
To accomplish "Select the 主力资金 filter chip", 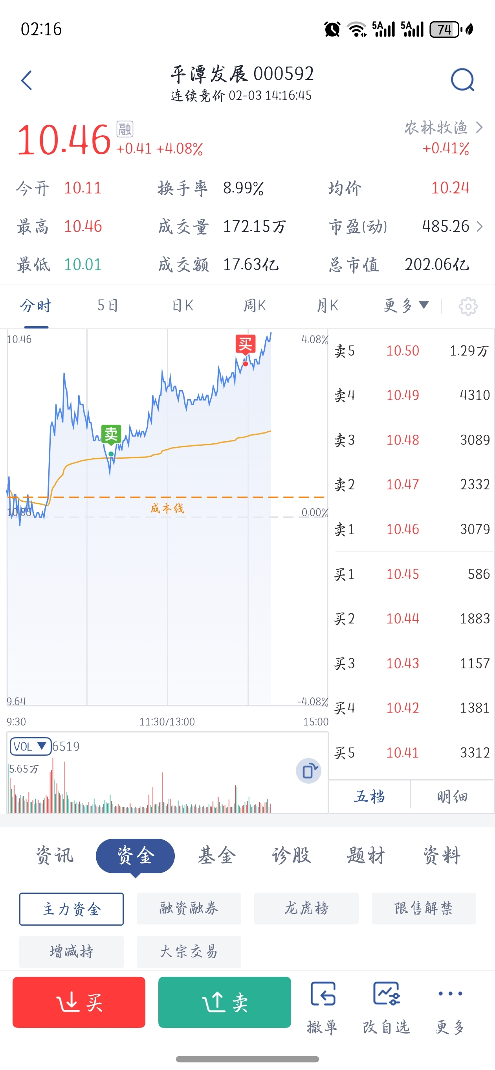I will coord(71,909).
